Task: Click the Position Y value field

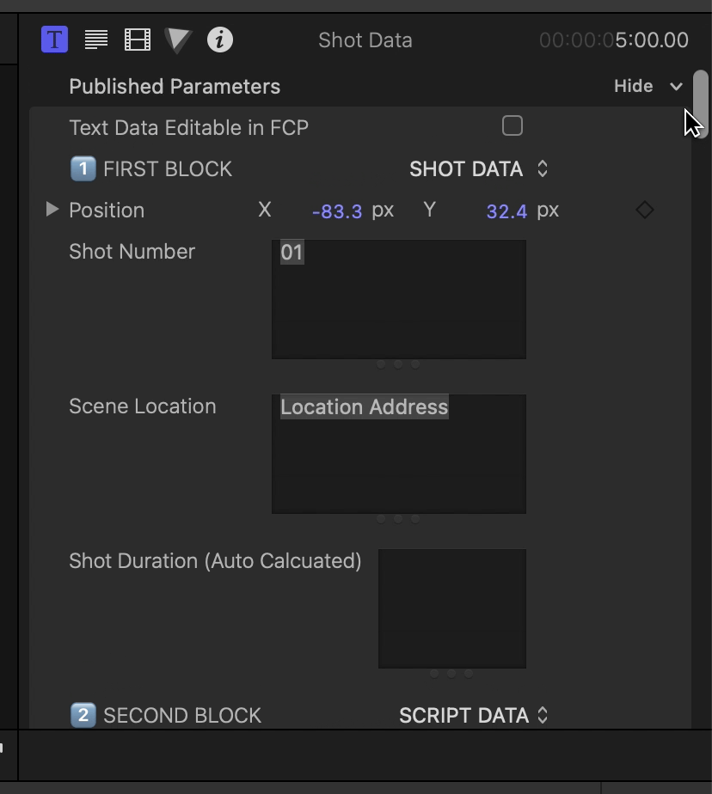Action: click(506, 211)
